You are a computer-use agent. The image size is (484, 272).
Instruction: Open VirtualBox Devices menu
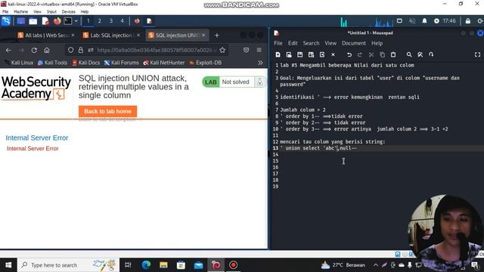pos(68,12)
